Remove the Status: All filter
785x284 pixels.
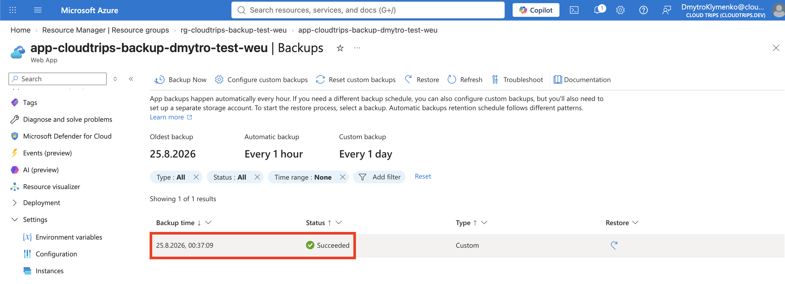[257, 177]
